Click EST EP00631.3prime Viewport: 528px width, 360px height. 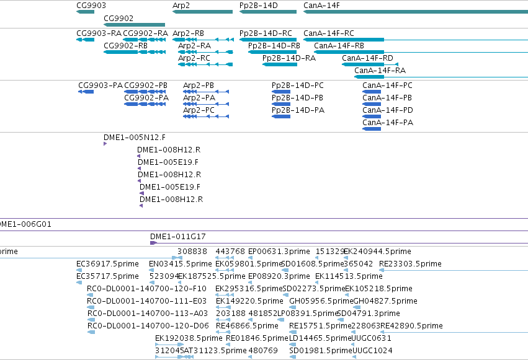tap(250, 258)
